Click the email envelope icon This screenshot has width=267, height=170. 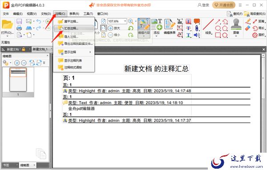(x=29, y=21)
